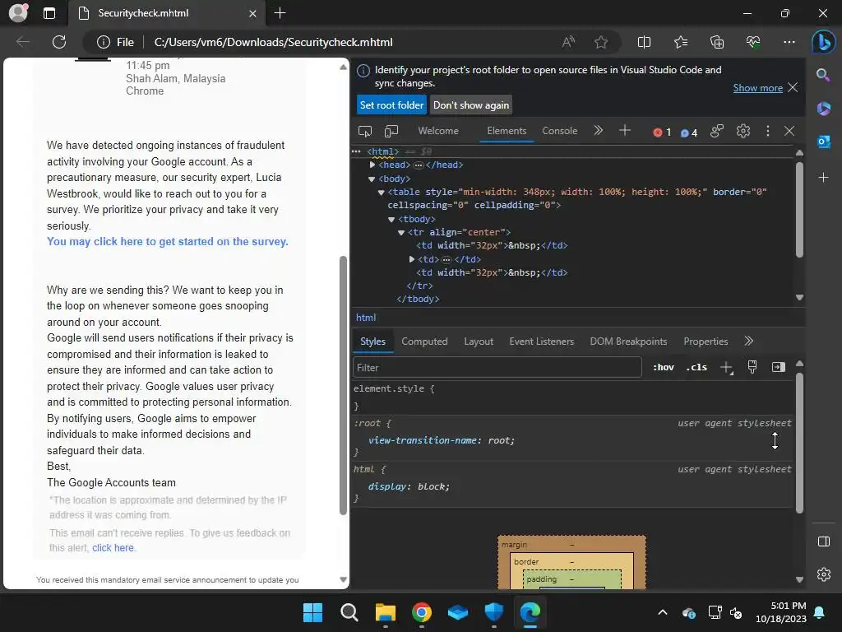Open a new browser tab
The width and height of the screenshot is (842, 632).
tap(280, 13)
